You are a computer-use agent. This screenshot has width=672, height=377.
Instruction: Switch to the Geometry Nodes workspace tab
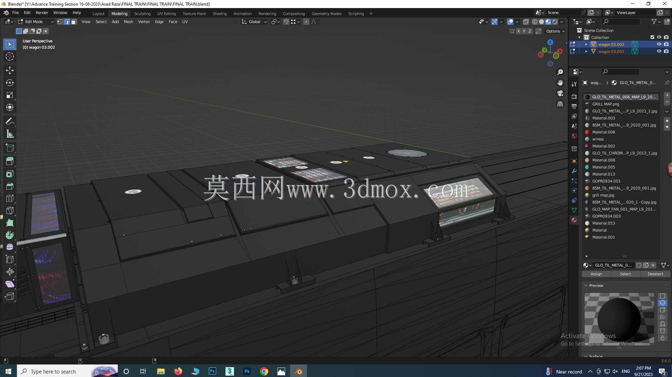(326, 14)
